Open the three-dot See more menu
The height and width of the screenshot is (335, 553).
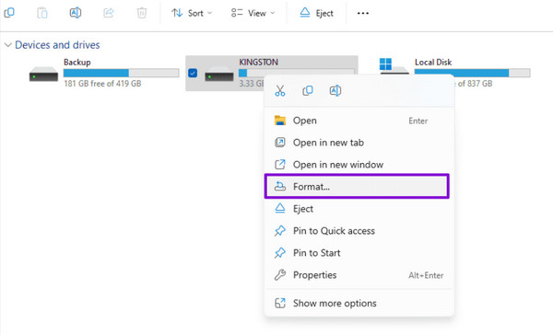click(x=363, y=14)
